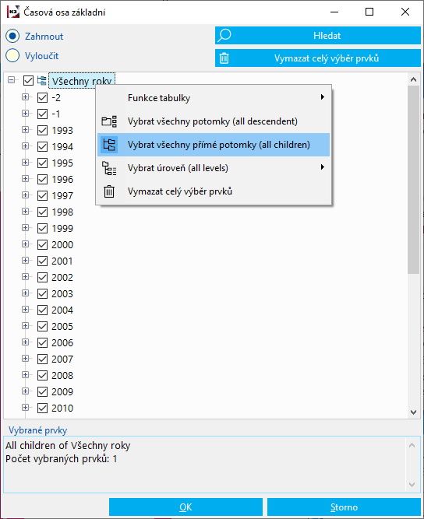Screen dimensions: 424x519
Task: Click the tree list scroll down arrow
Action: pos(413,412)
